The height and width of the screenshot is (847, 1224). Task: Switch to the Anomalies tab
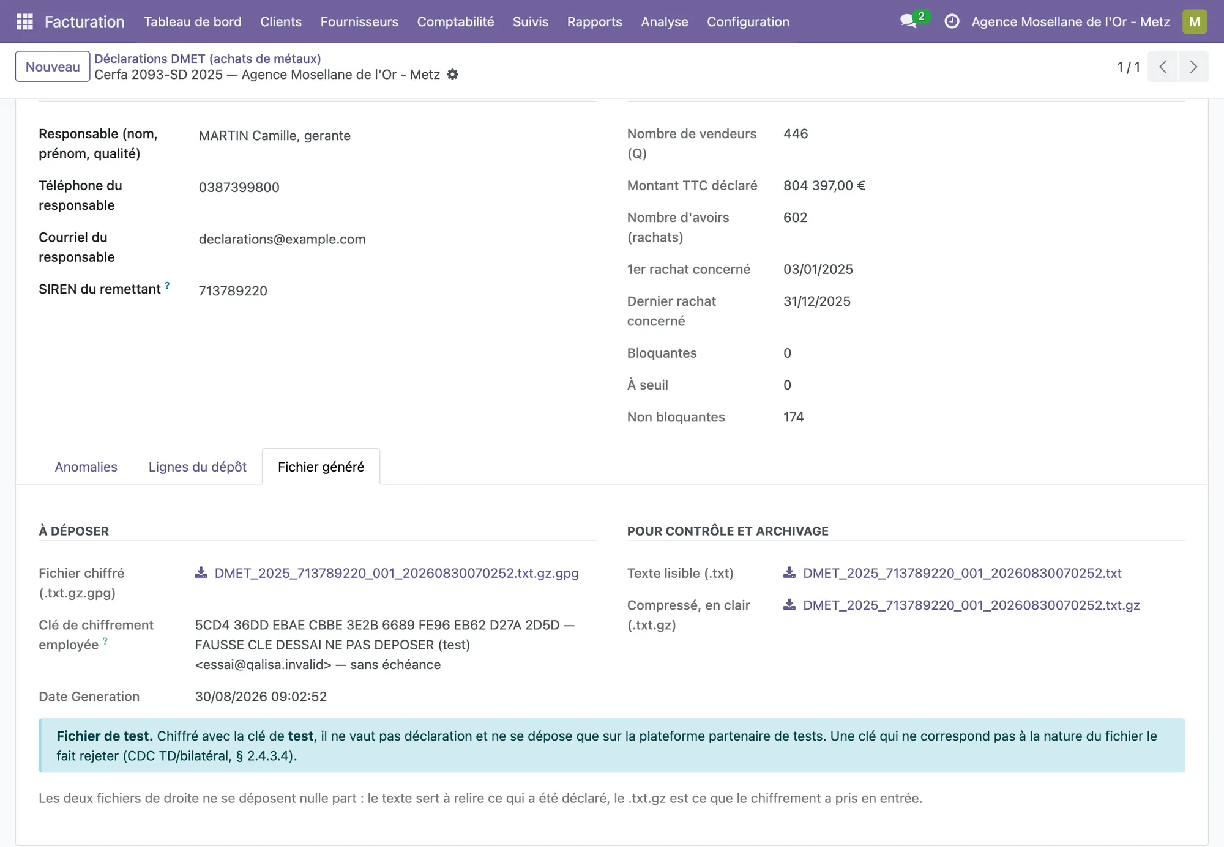click(x=86, y=467)
